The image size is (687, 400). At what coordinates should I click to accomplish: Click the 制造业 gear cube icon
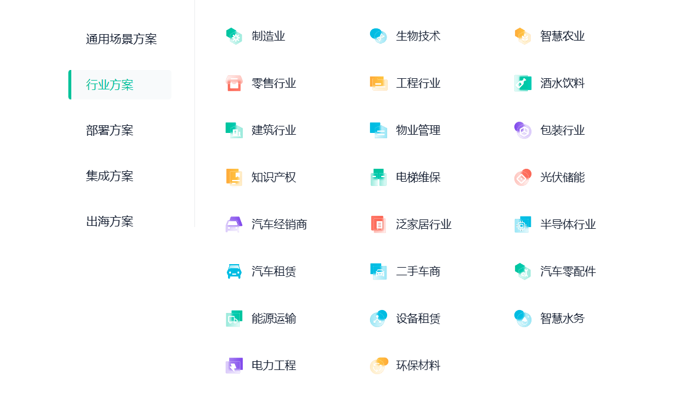tap(234, 36)
